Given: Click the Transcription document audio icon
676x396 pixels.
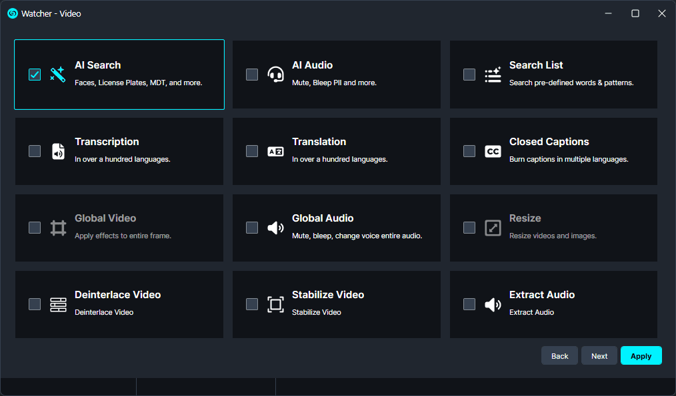Looking at the screenshot, I should 58,151.
